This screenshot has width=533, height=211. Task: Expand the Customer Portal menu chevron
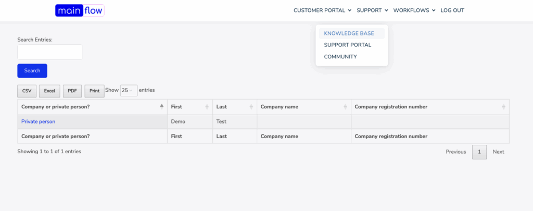coord(349,10)
